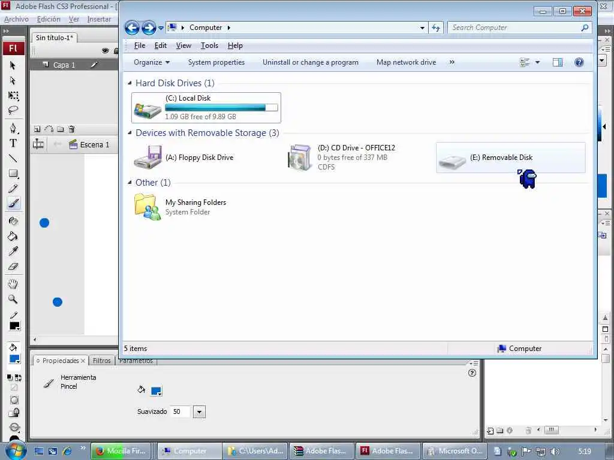
Task: Click Map network drive button
Action: (406, 62)
